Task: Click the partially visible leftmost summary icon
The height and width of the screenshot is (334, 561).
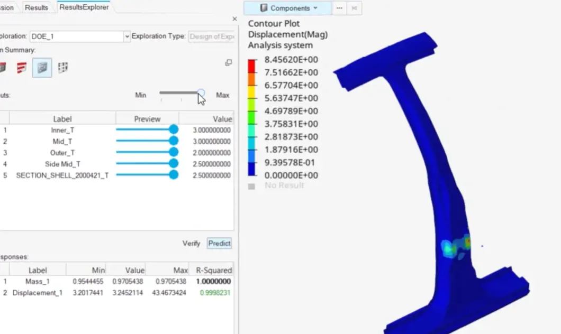Action: (x=3, y=68)
